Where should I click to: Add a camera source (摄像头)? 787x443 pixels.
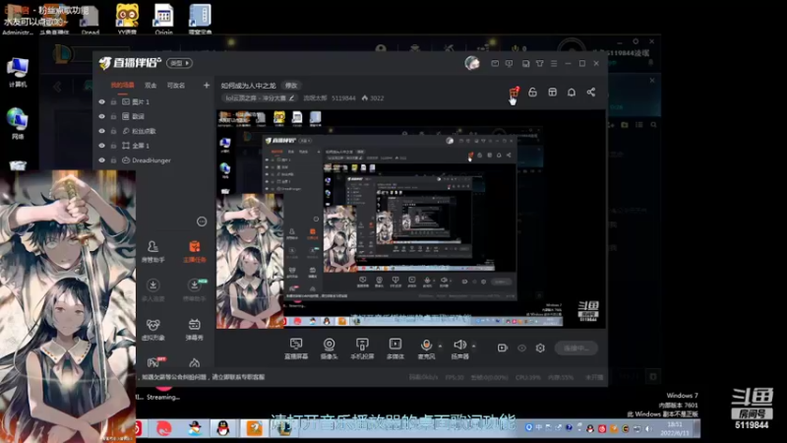click(329, 348)
